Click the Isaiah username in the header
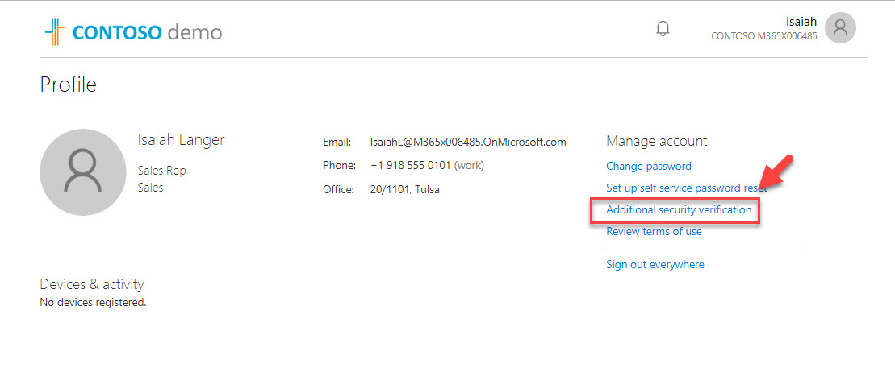 coord(801,22)
